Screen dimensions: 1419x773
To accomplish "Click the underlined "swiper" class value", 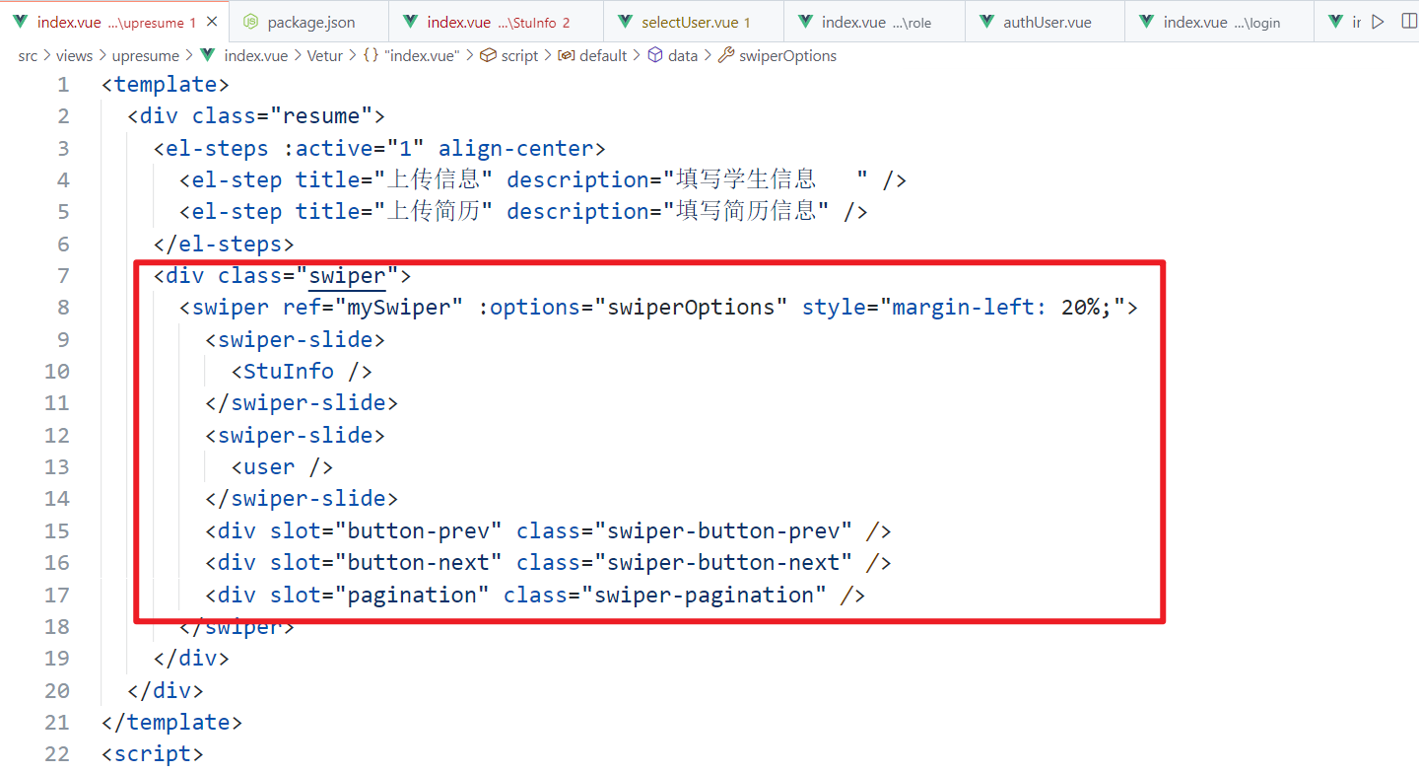I will 347,276.
